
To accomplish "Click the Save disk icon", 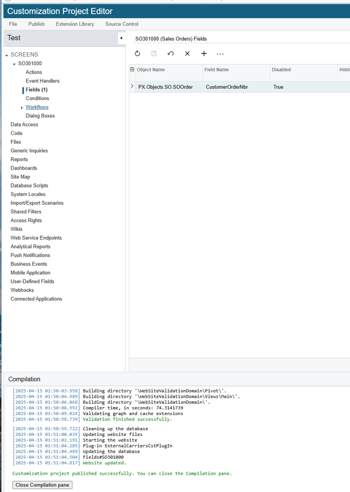I will click(x=154, y=54).
